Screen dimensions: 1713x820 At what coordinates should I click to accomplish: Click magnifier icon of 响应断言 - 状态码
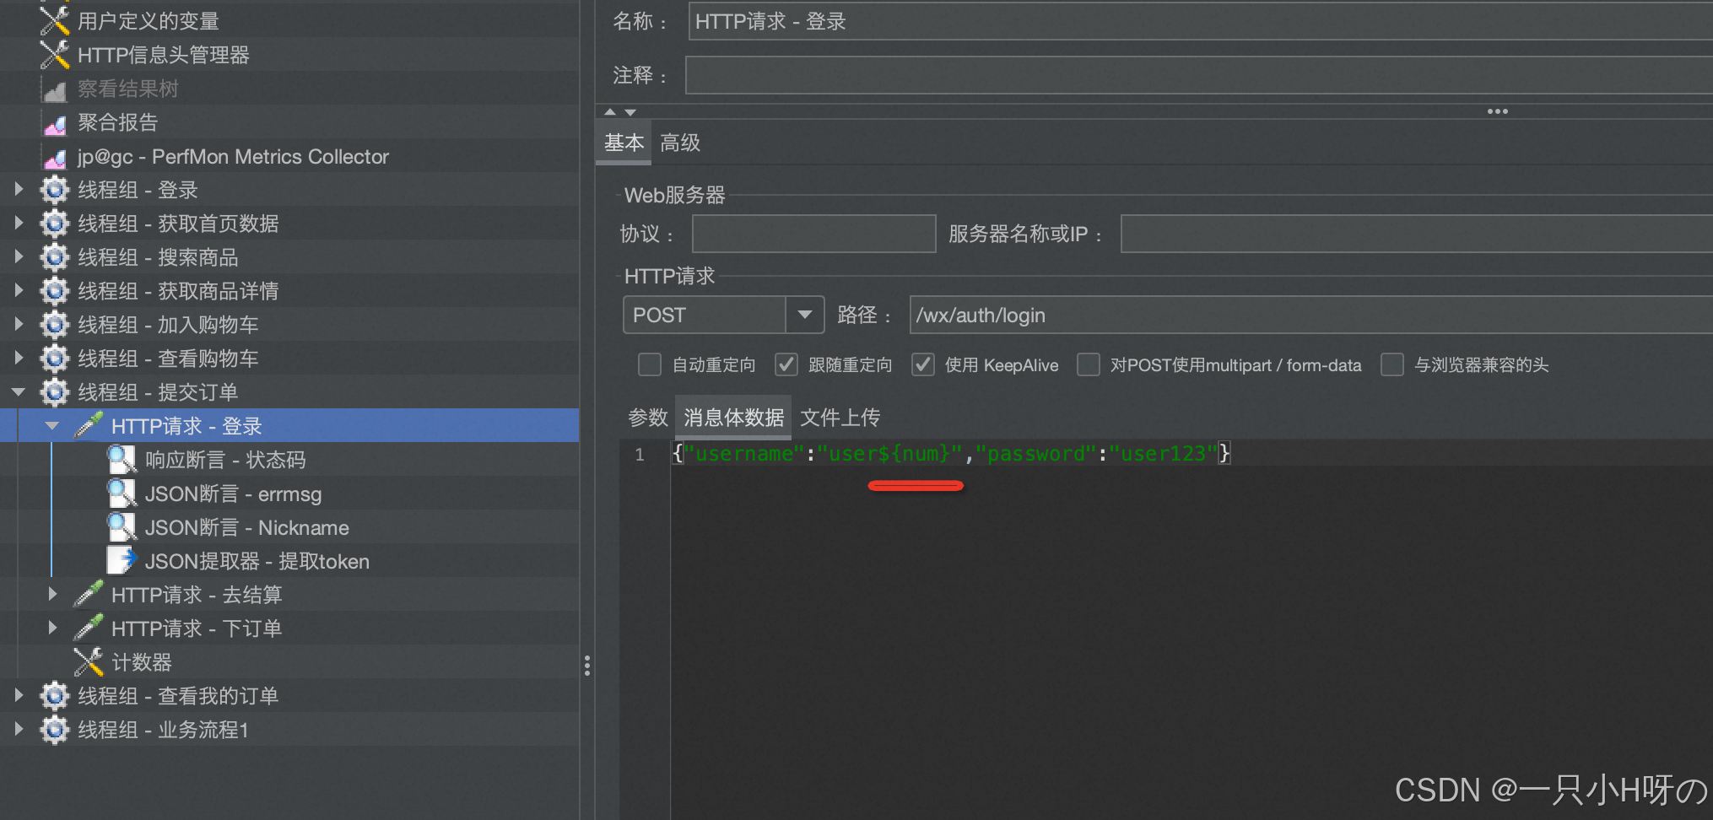122,460
